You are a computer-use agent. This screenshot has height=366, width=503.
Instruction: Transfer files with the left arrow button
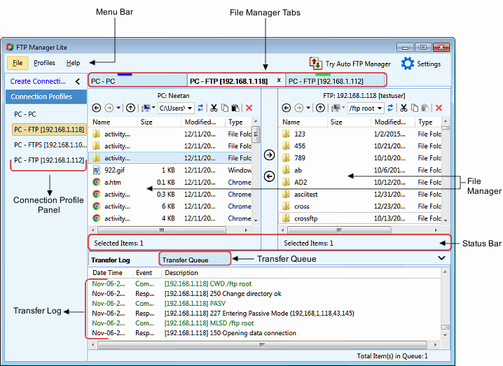click(x=269, y=176)
